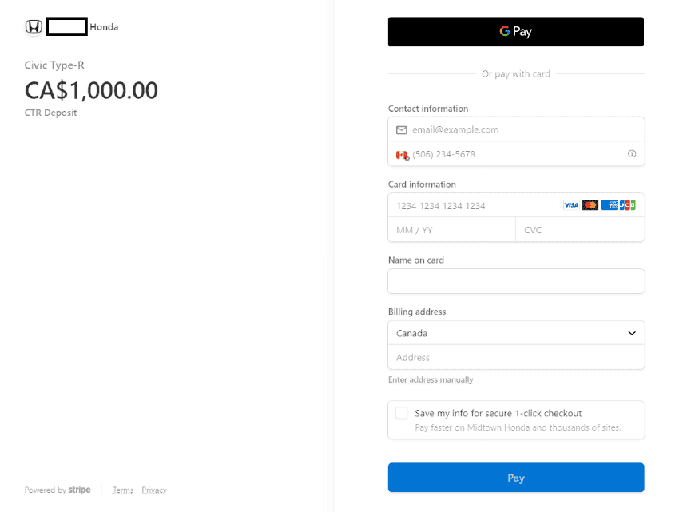This screenshot has width=691, height=512.
Task: Open the Terms link
Action: (123, 490)
